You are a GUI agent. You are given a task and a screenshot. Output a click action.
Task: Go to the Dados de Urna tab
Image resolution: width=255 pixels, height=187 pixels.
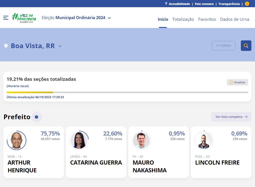(x=235, y=19)
